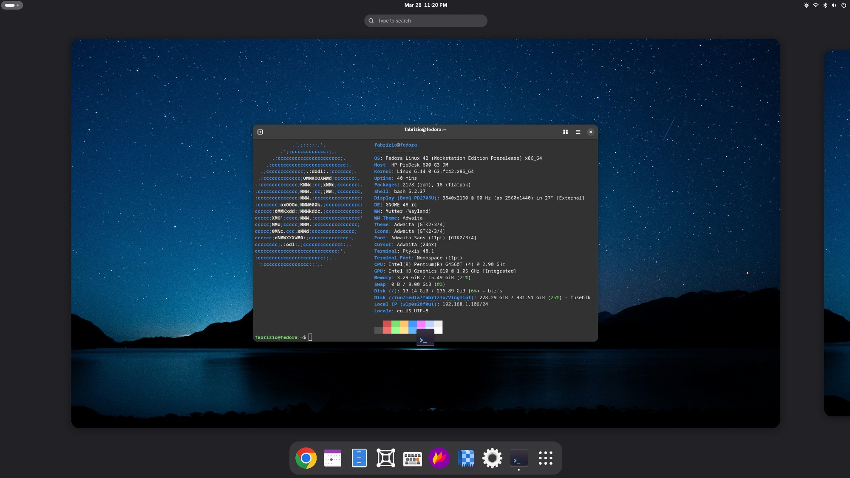Open the blue checkered cloth app icon
This screenshot has height=478, width=850.
click(x=466, y=458)
